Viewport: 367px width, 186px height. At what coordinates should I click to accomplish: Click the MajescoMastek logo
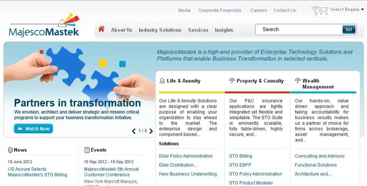pos(44,25)
